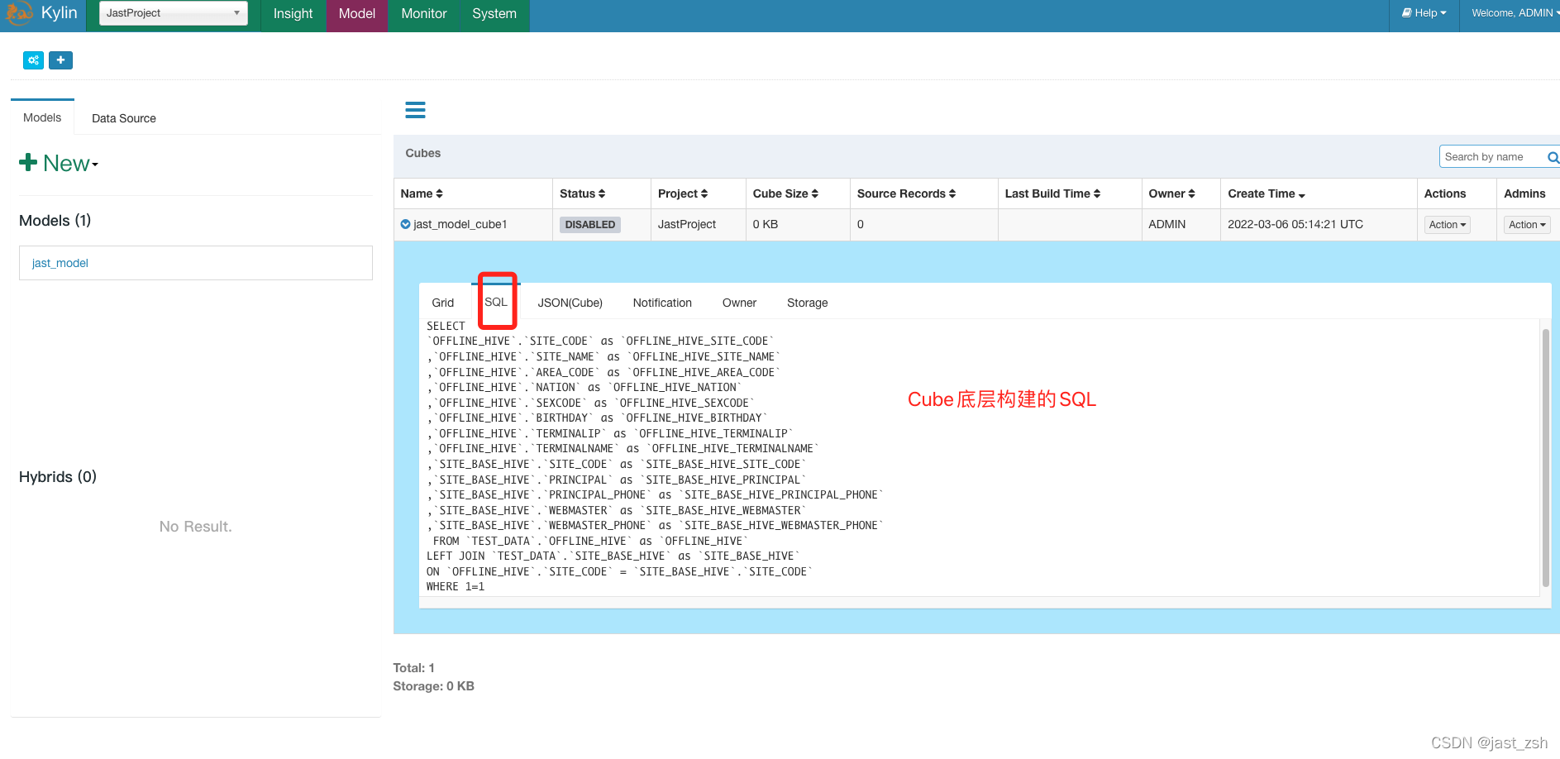1560x759 pixels.
Task: Open Actions dropdown for jast_model_cube1
Action: (1447, 225)
